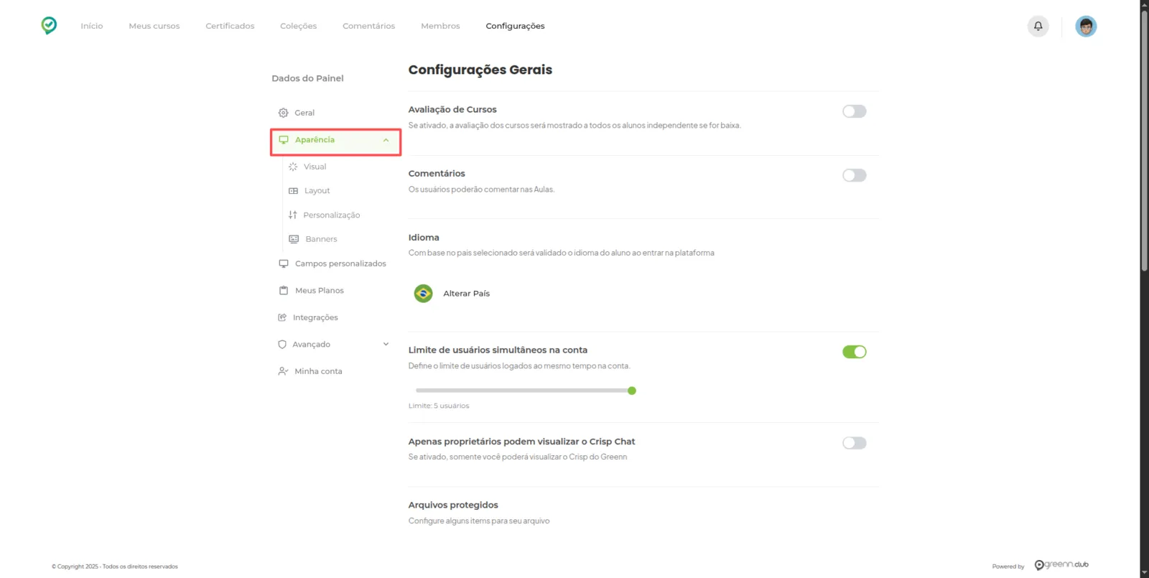Switch to the Certificados tab
This screenshot has width=1149, height=578.
(x=230, y=26)
